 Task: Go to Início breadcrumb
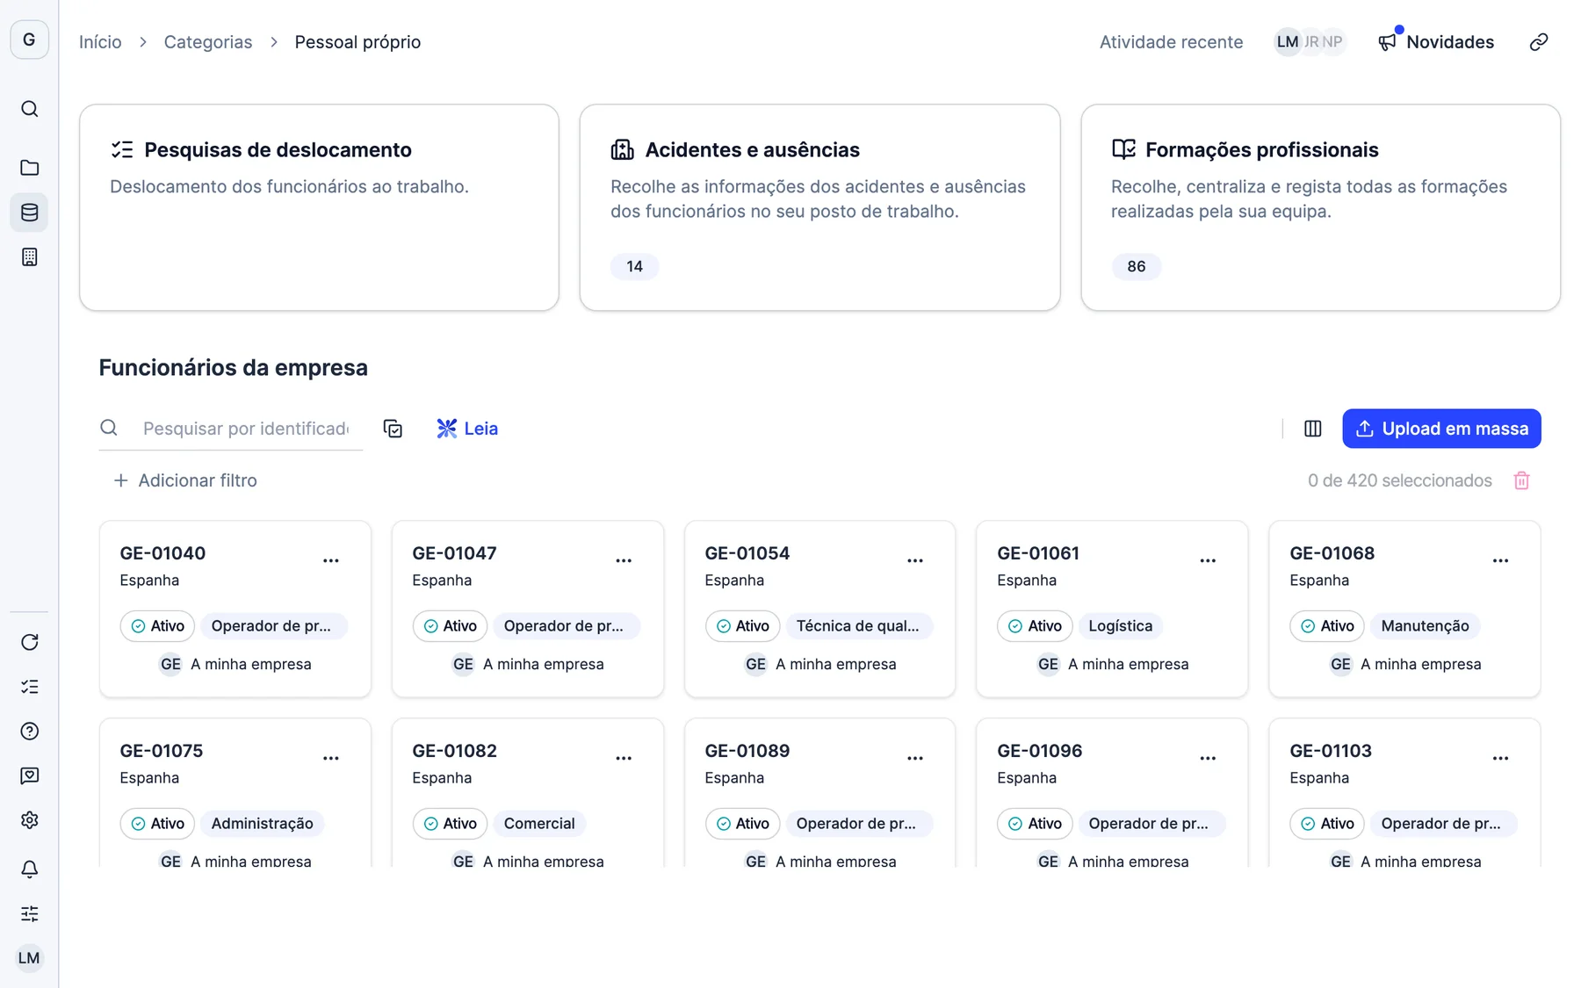[x=100, y=42]
